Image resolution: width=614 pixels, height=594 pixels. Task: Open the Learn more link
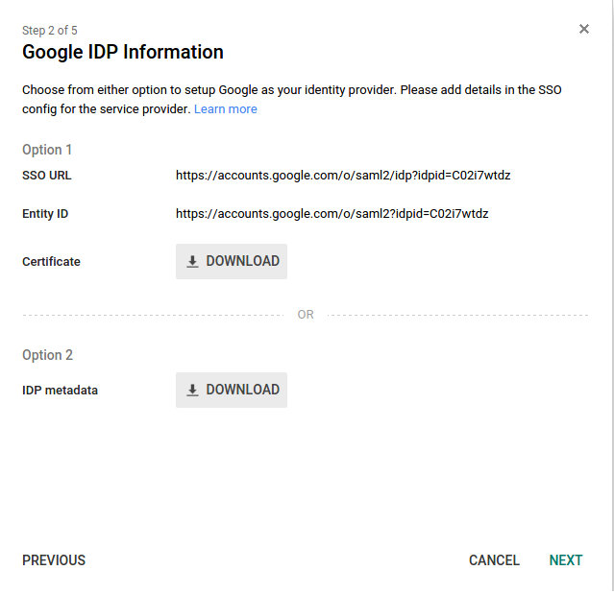pos(226,109)
